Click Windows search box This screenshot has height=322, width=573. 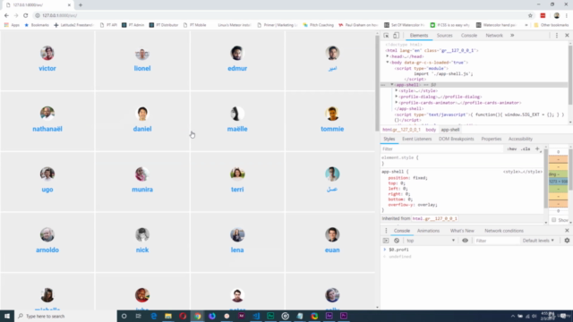tap(65, 316)
